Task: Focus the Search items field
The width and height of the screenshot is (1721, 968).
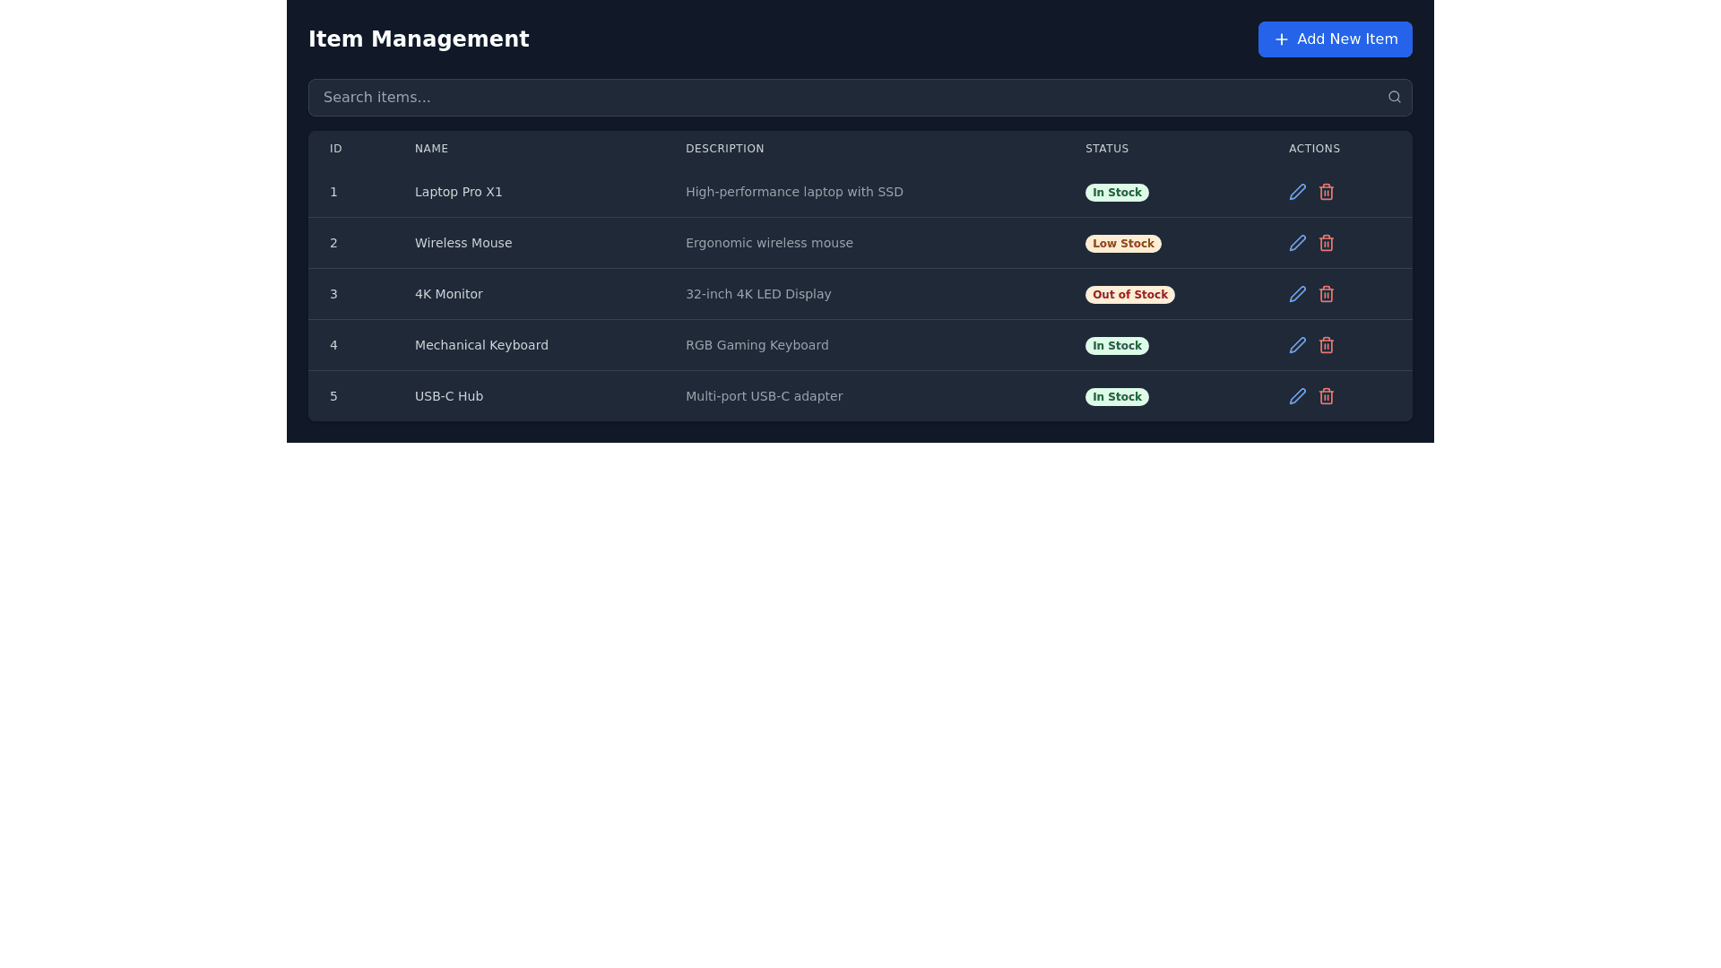Action: pos(843,98)
